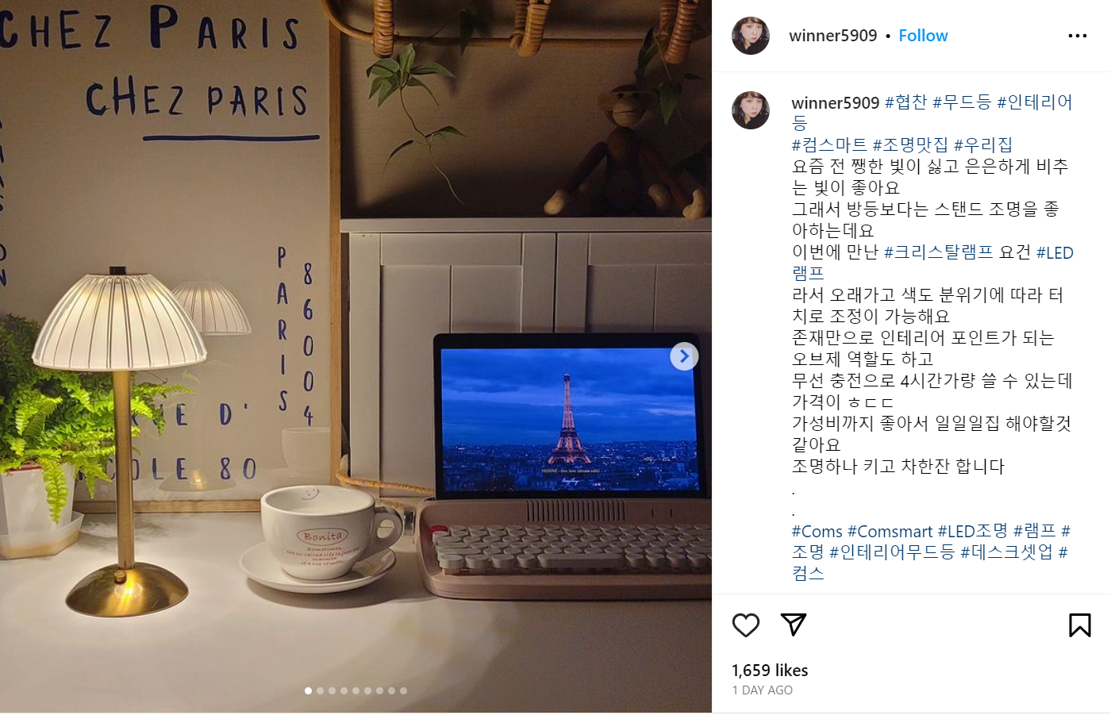The image size is (1111, 715).
Task: Open the winner5909 header profile picture
Action: pyautogui.click(x=751, y=36)
